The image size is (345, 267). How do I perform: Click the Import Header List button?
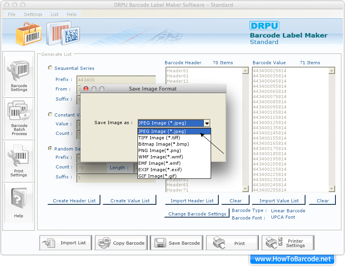click(x=192, y=200)
